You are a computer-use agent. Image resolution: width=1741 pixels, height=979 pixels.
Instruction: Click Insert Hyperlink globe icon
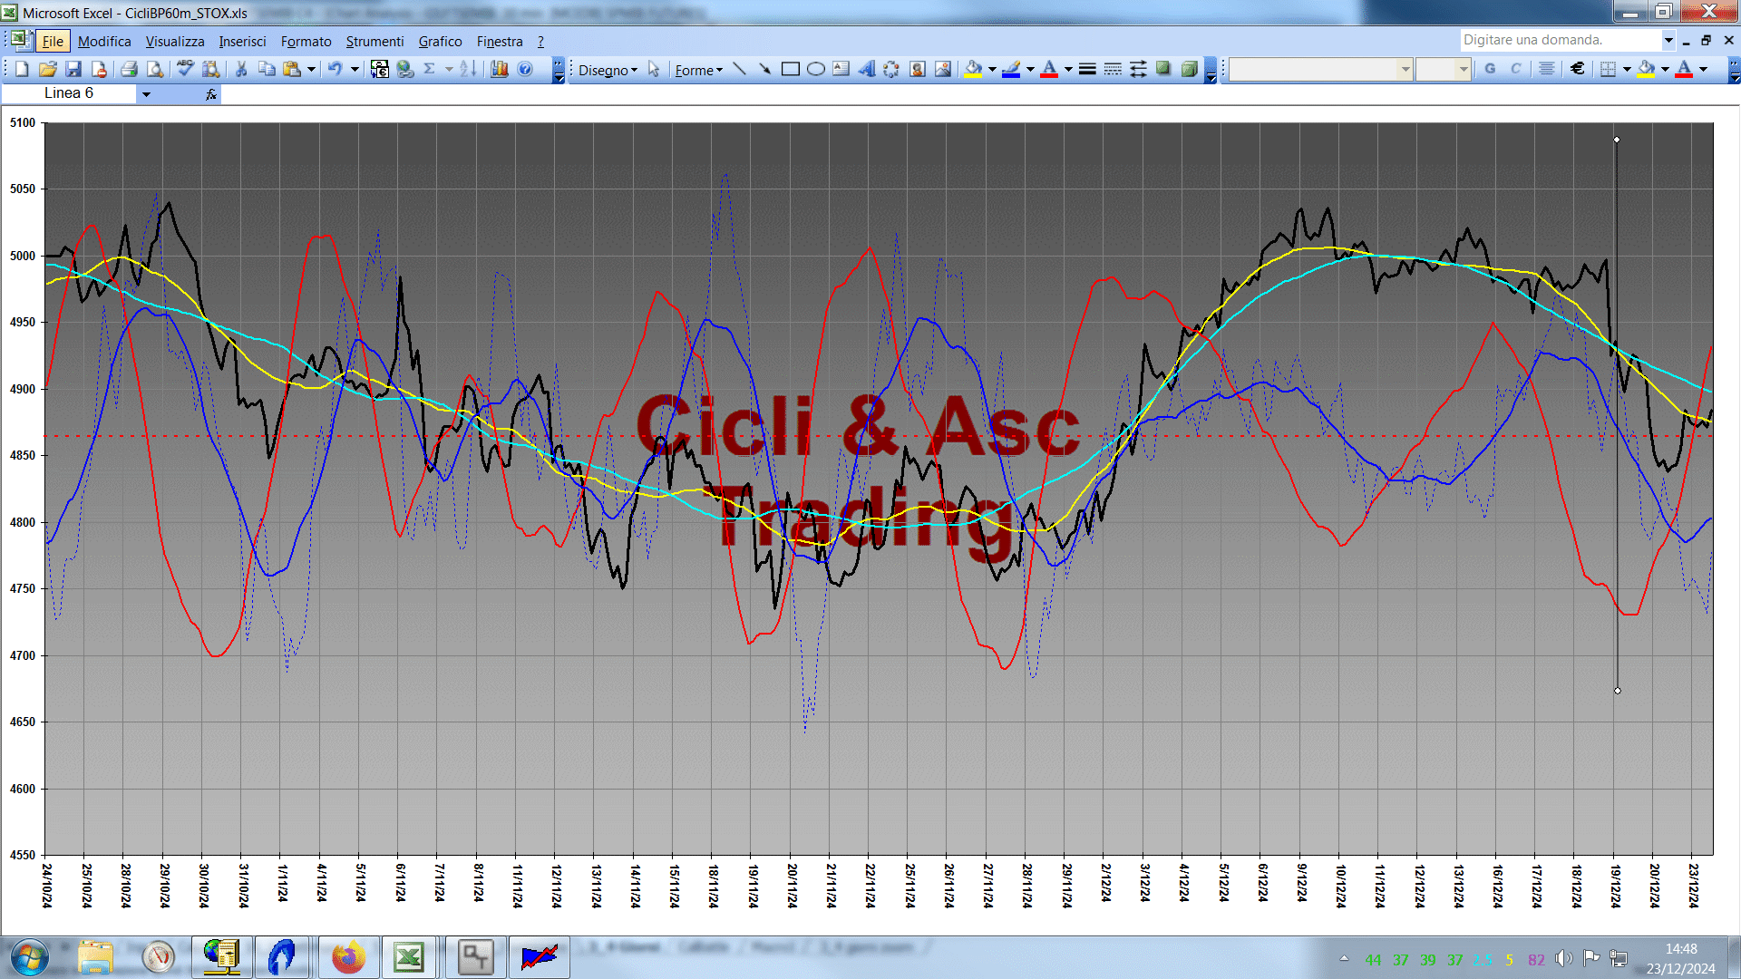405,69
